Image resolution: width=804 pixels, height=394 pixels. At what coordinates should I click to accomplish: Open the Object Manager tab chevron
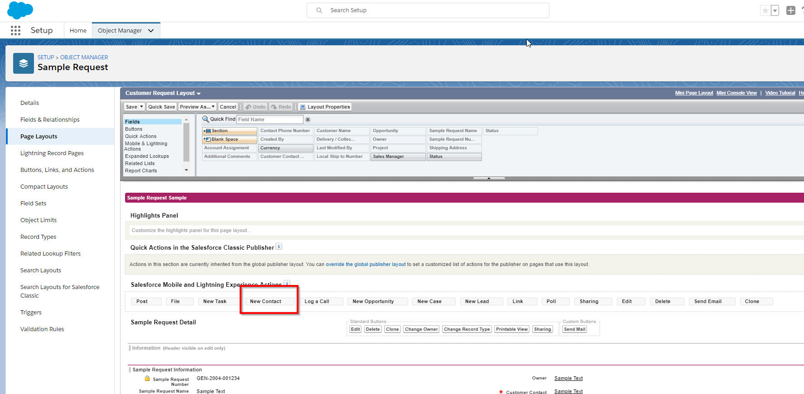[x=151, y=31]
